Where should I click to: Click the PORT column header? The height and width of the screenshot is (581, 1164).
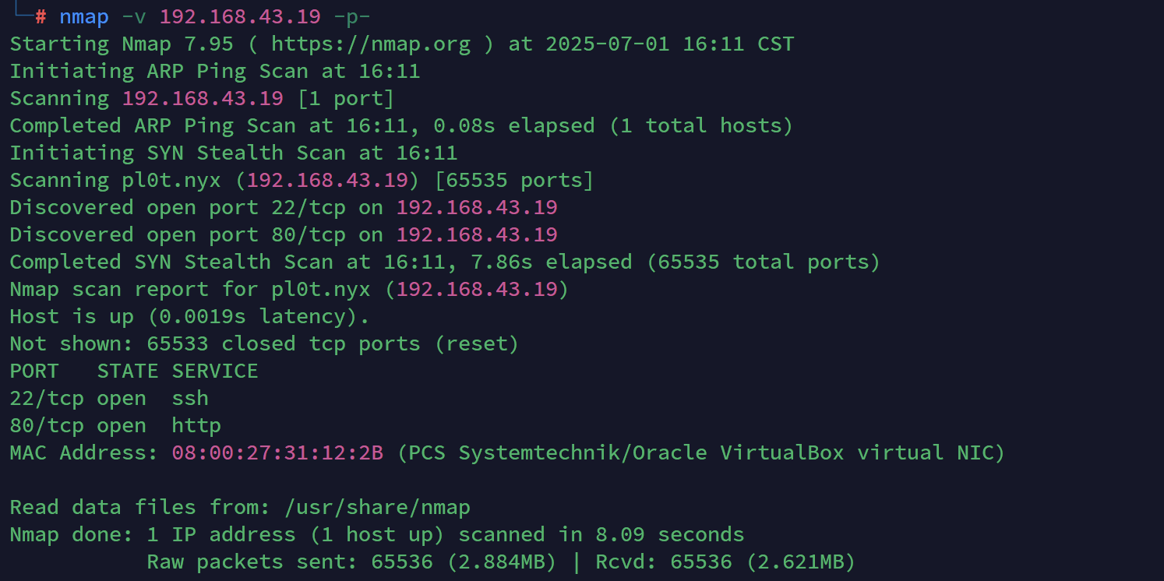[34, 371]
